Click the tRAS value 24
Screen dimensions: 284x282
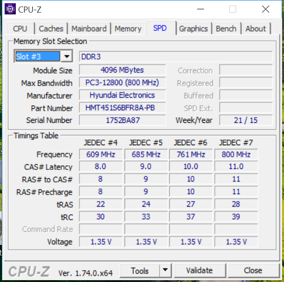[x=146, y=204]
